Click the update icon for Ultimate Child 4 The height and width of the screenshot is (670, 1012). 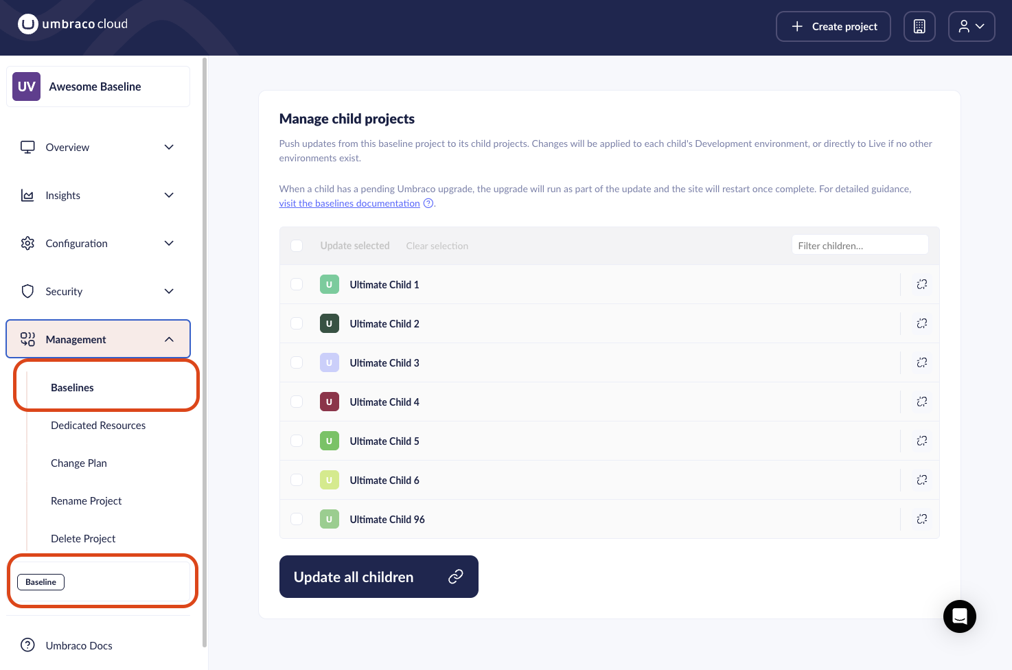922,402
